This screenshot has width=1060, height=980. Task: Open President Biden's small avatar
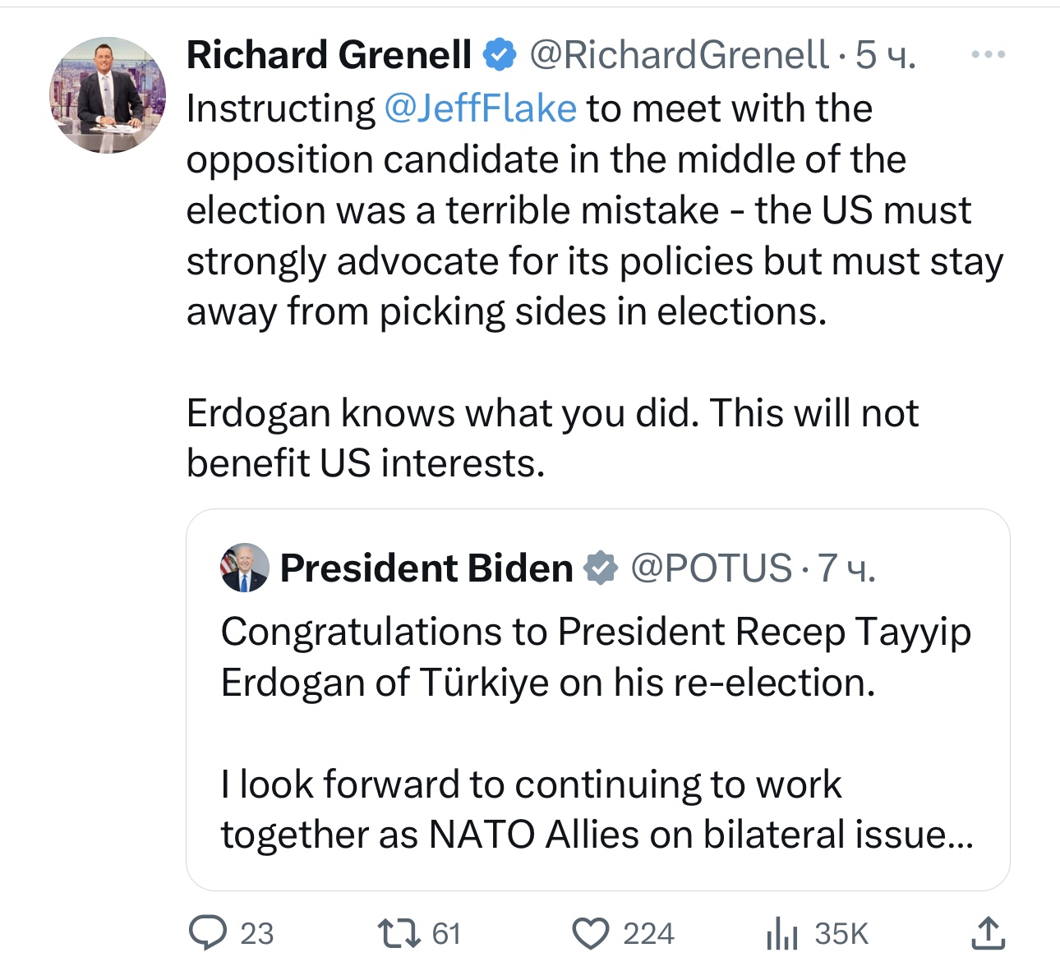pyautogui.click(x=245, y=568)
